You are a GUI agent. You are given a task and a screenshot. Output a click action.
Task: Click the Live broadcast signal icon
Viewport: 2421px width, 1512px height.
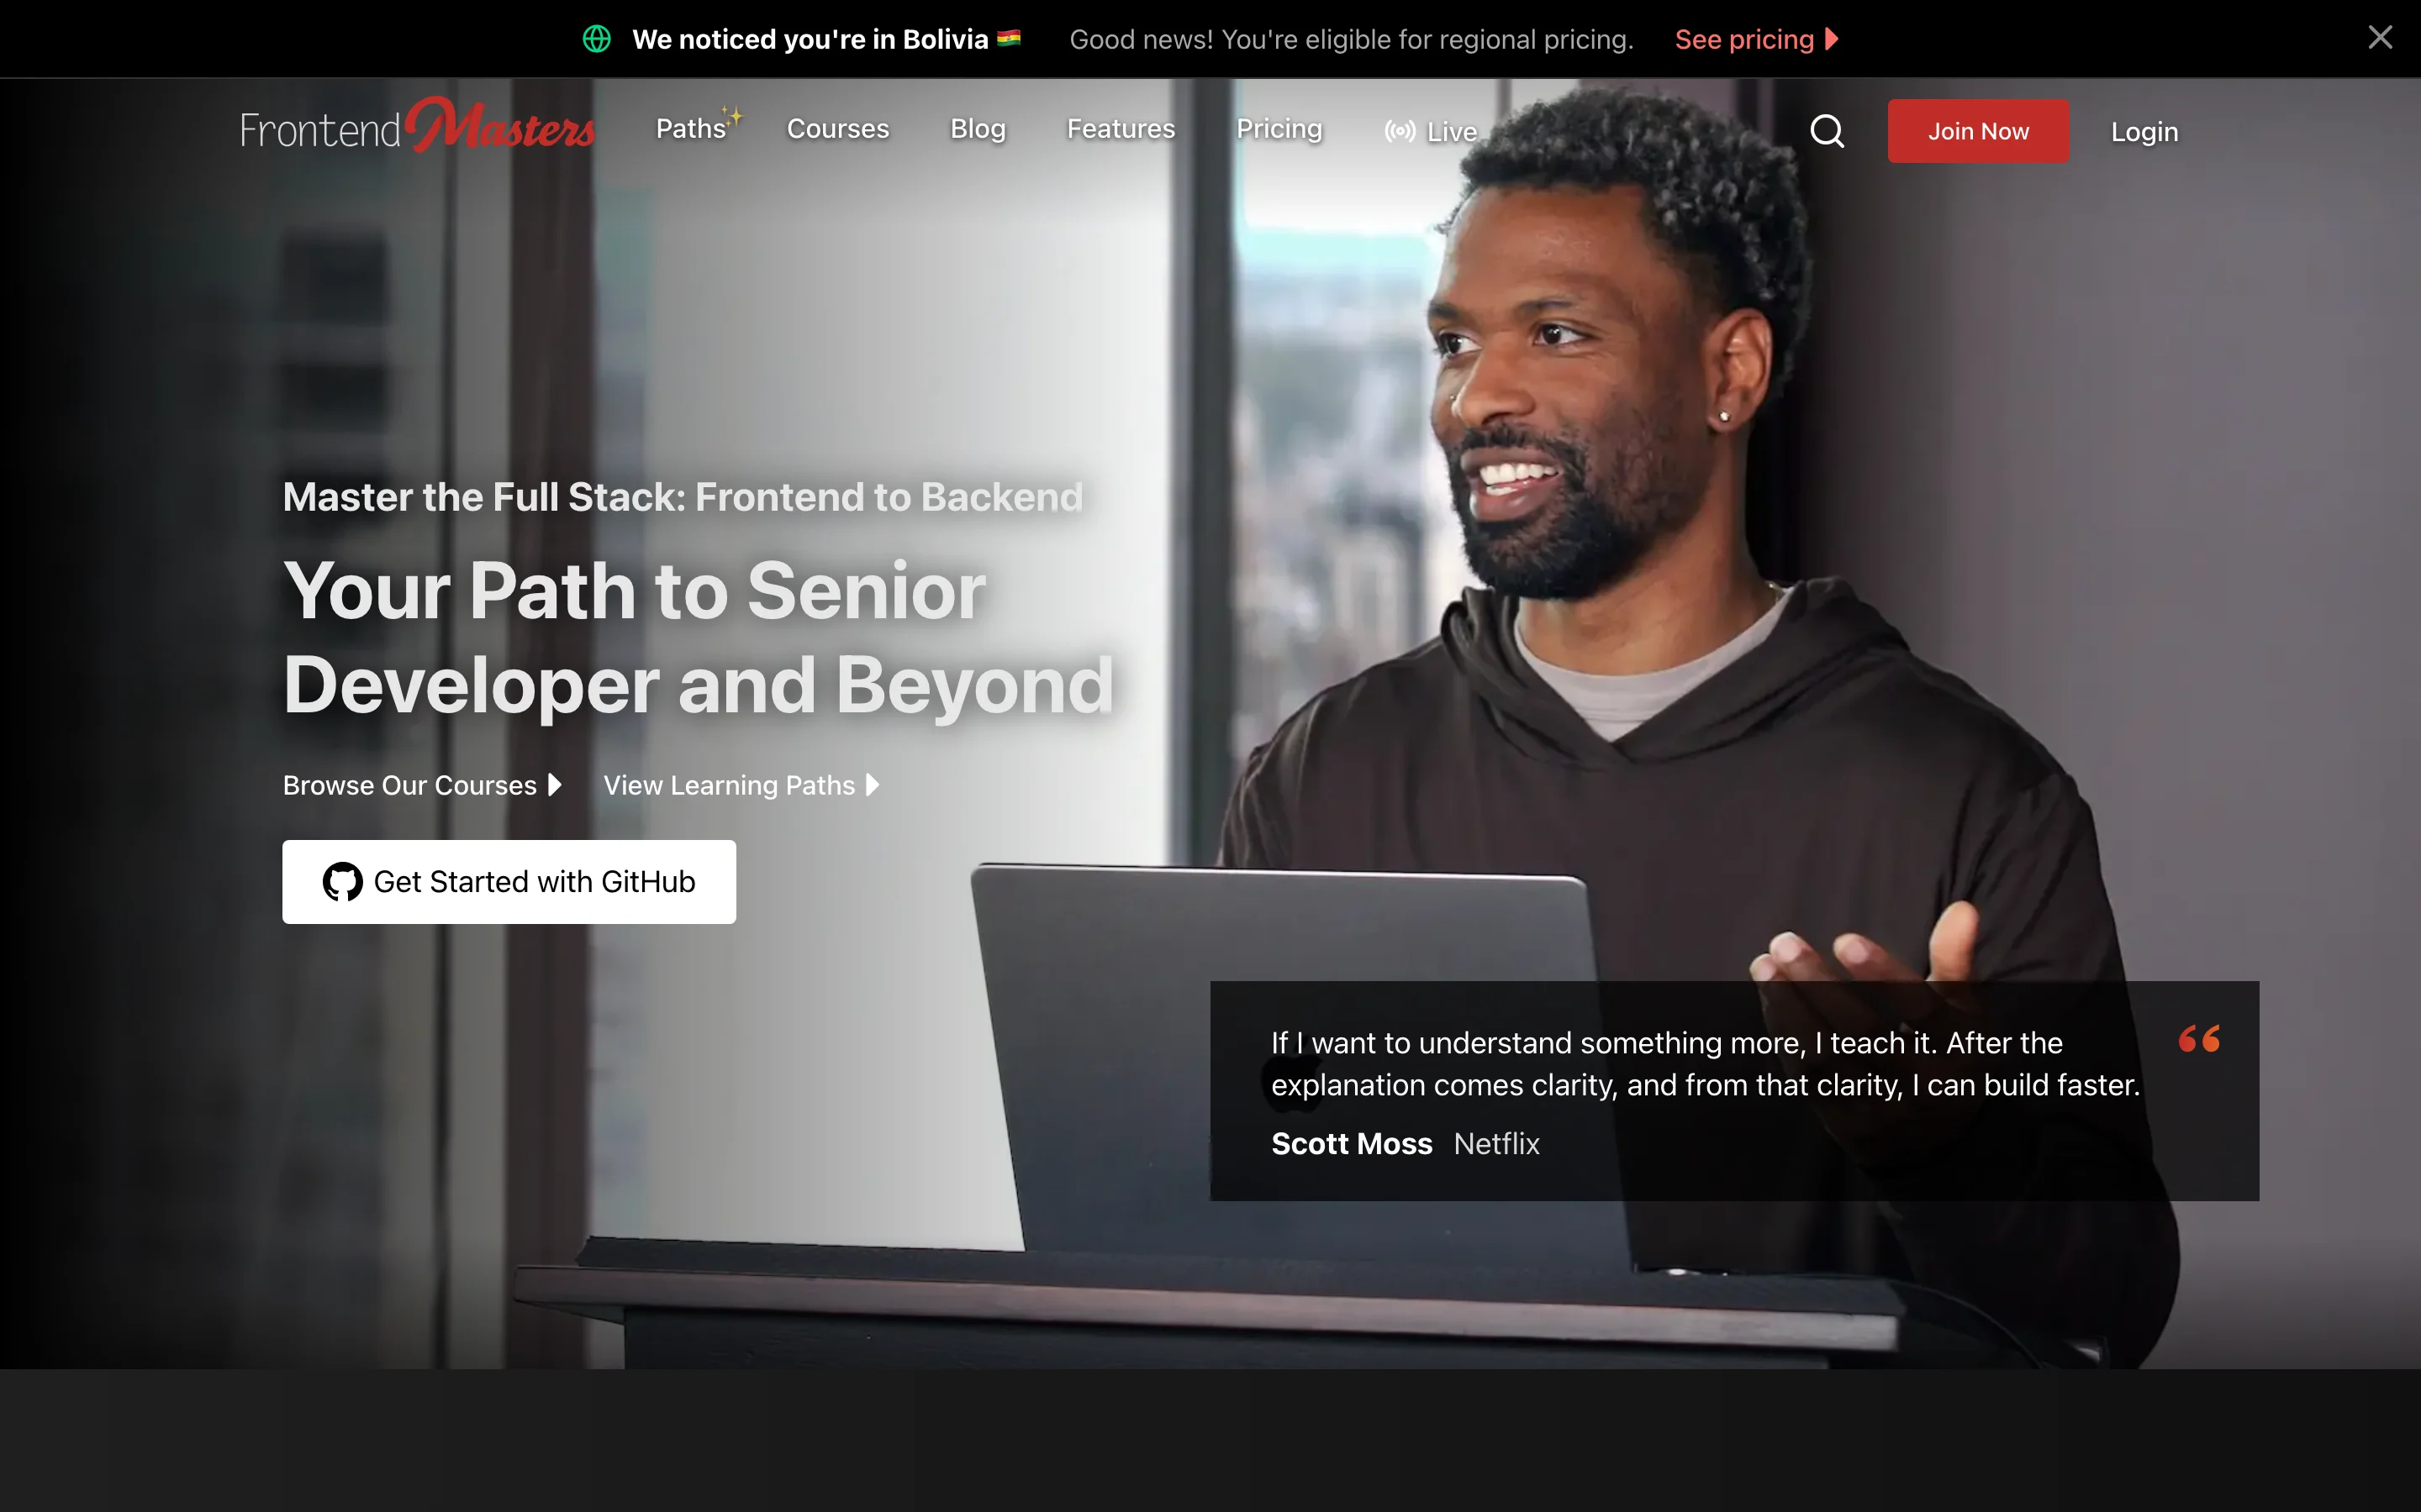point(1400,131)
